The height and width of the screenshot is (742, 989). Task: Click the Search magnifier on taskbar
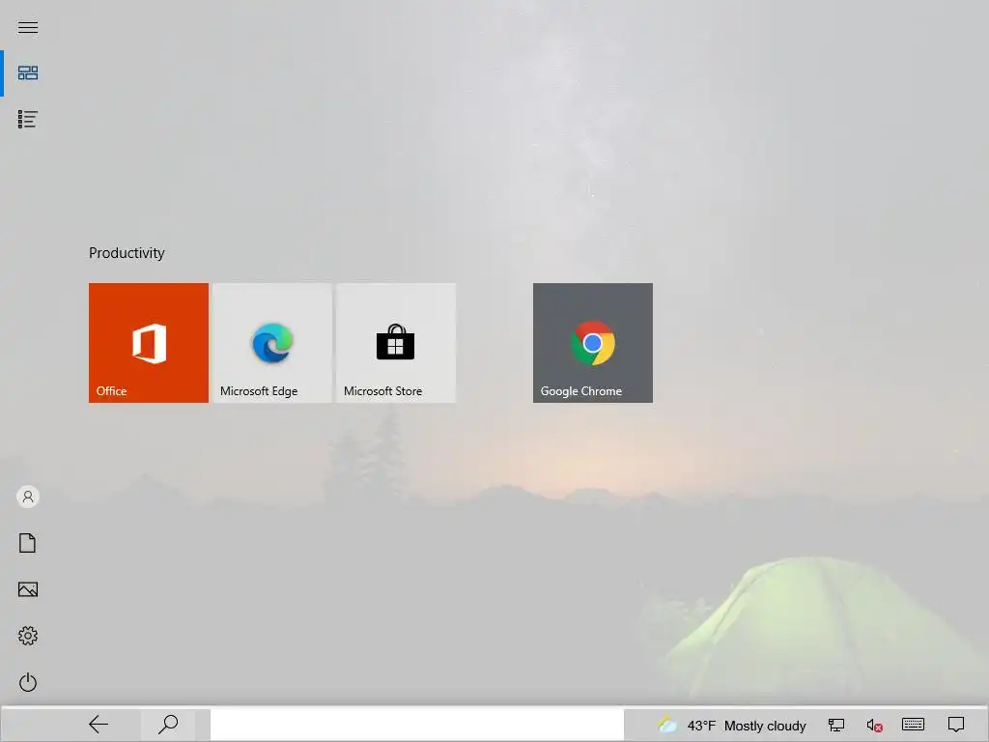pos(168,725)
